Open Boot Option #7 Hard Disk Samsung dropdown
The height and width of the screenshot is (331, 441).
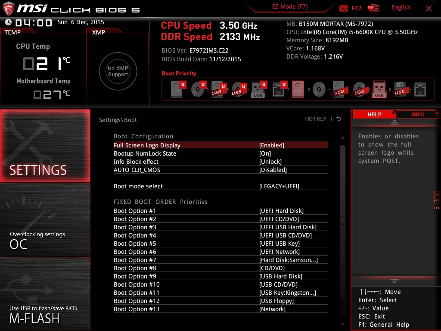pyautogui.click(x=289, y=260)
